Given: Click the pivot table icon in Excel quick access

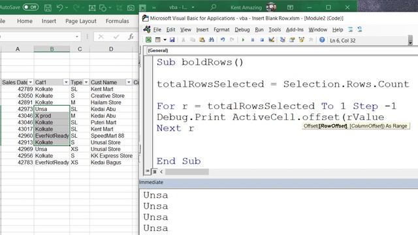Looking at the screenshot, I should coord(143,8).
